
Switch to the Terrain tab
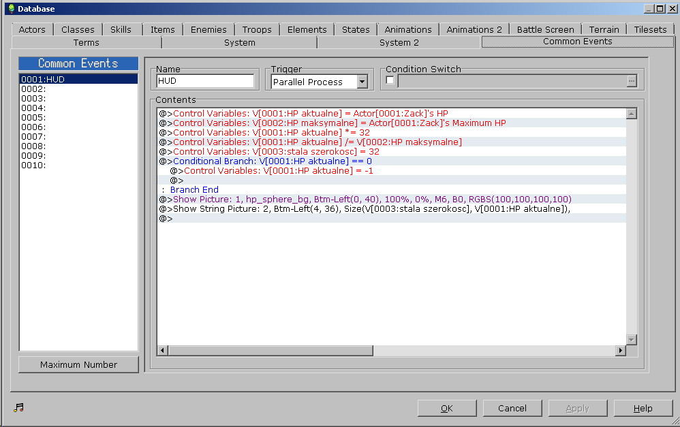pyautogui.click(x=604, y=29)
